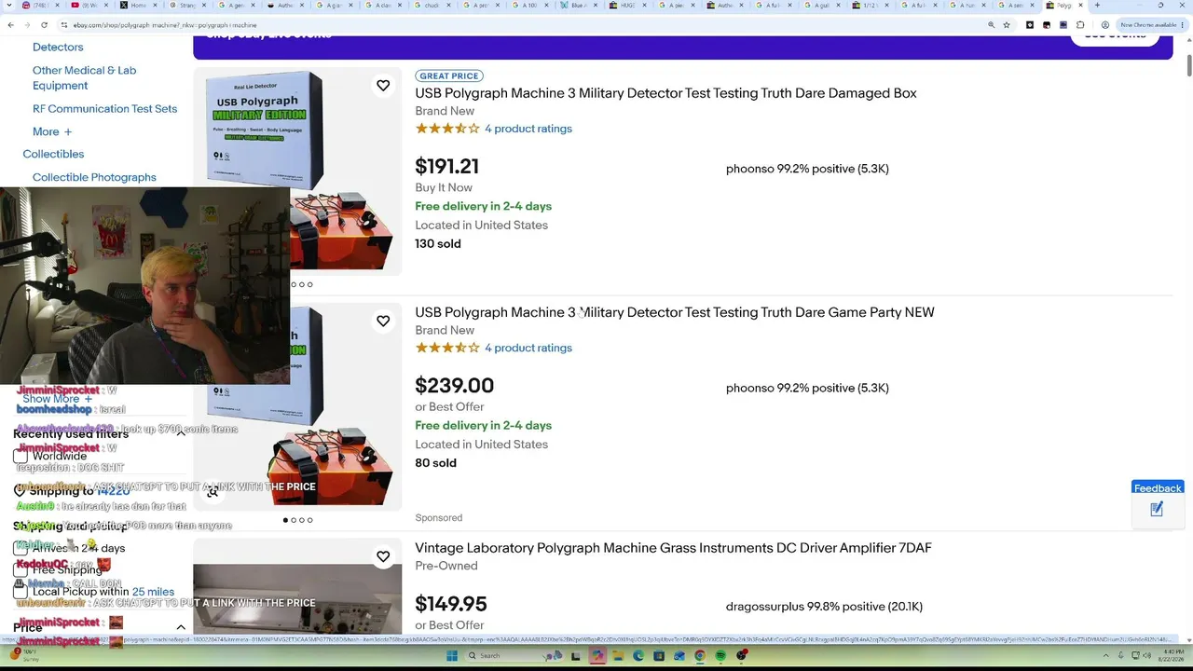The width and height of the screenshot is (1193, 671).
Task: Open image zoom on the $239.00 listing photo
Action: 213,491
